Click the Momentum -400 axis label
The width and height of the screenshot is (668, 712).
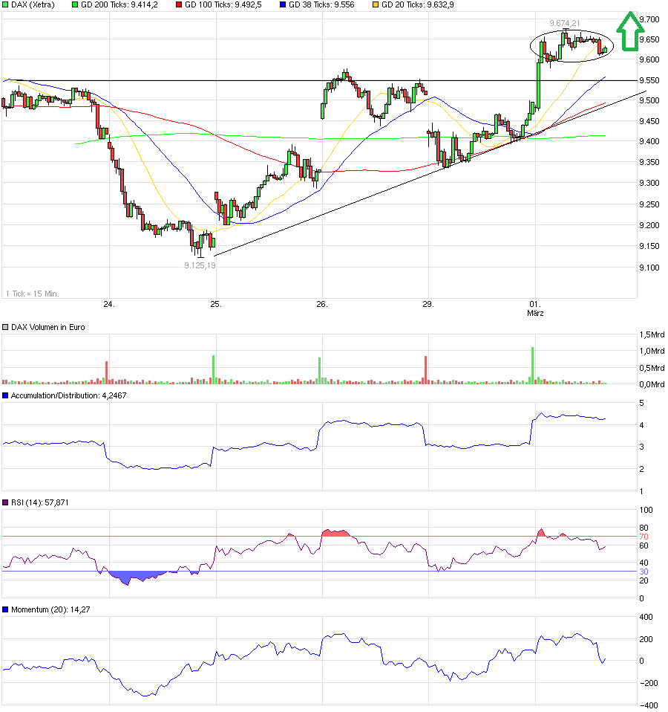pos(649,705)
